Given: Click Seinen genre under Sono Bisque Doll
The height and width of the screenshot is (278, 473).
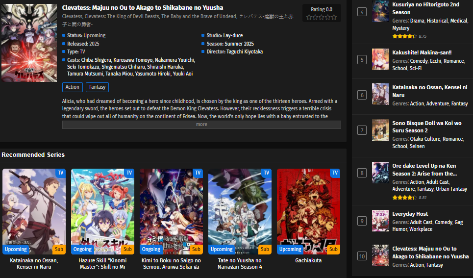Looking at the screenshot, I should coord(417,146).
